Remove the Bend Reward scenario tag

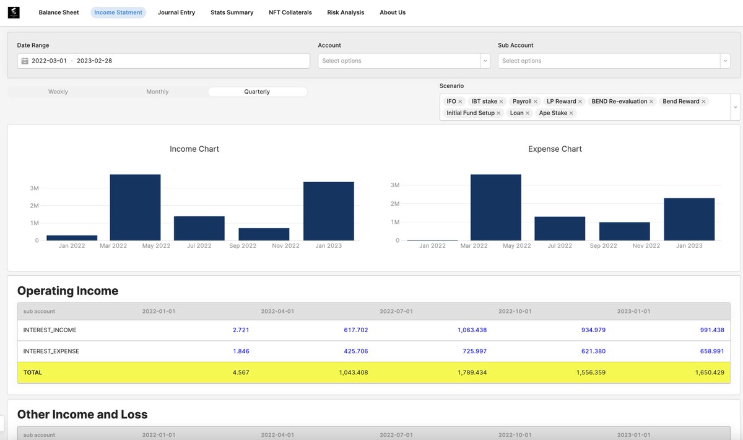(x=703, y=102)
